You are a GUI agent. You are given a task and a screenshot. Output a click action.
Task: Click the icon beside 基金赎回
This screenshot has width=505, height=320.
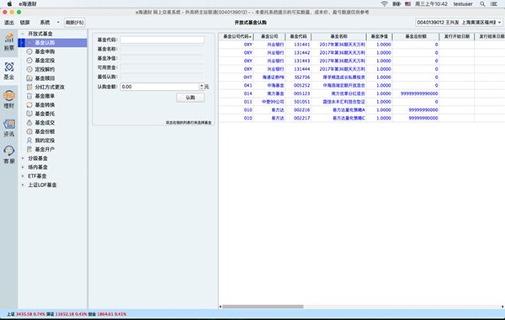29,78
